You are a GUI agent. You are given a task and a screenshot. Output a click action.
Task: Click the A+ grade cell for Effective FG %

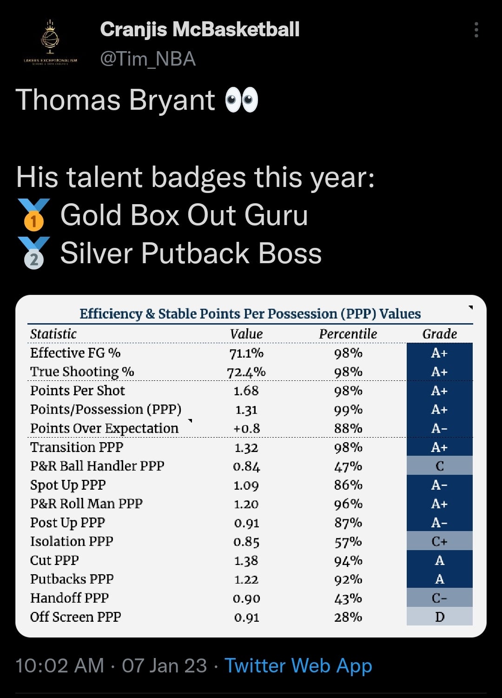439,353
